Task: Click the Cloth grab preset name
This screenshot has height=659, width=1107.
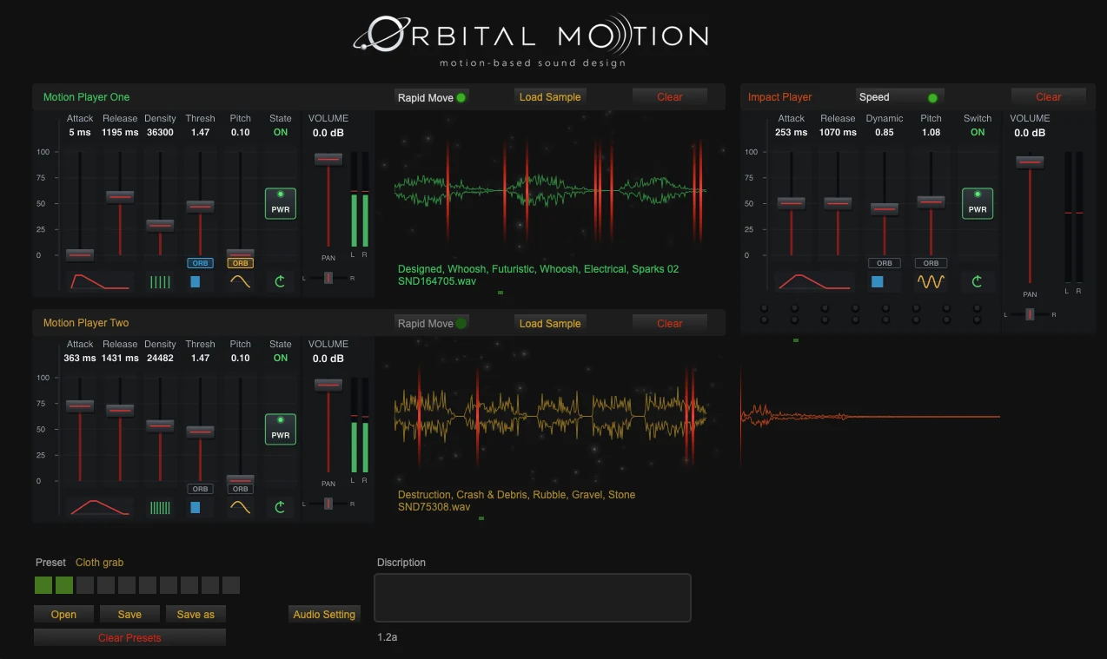Action: pos(100,563)
